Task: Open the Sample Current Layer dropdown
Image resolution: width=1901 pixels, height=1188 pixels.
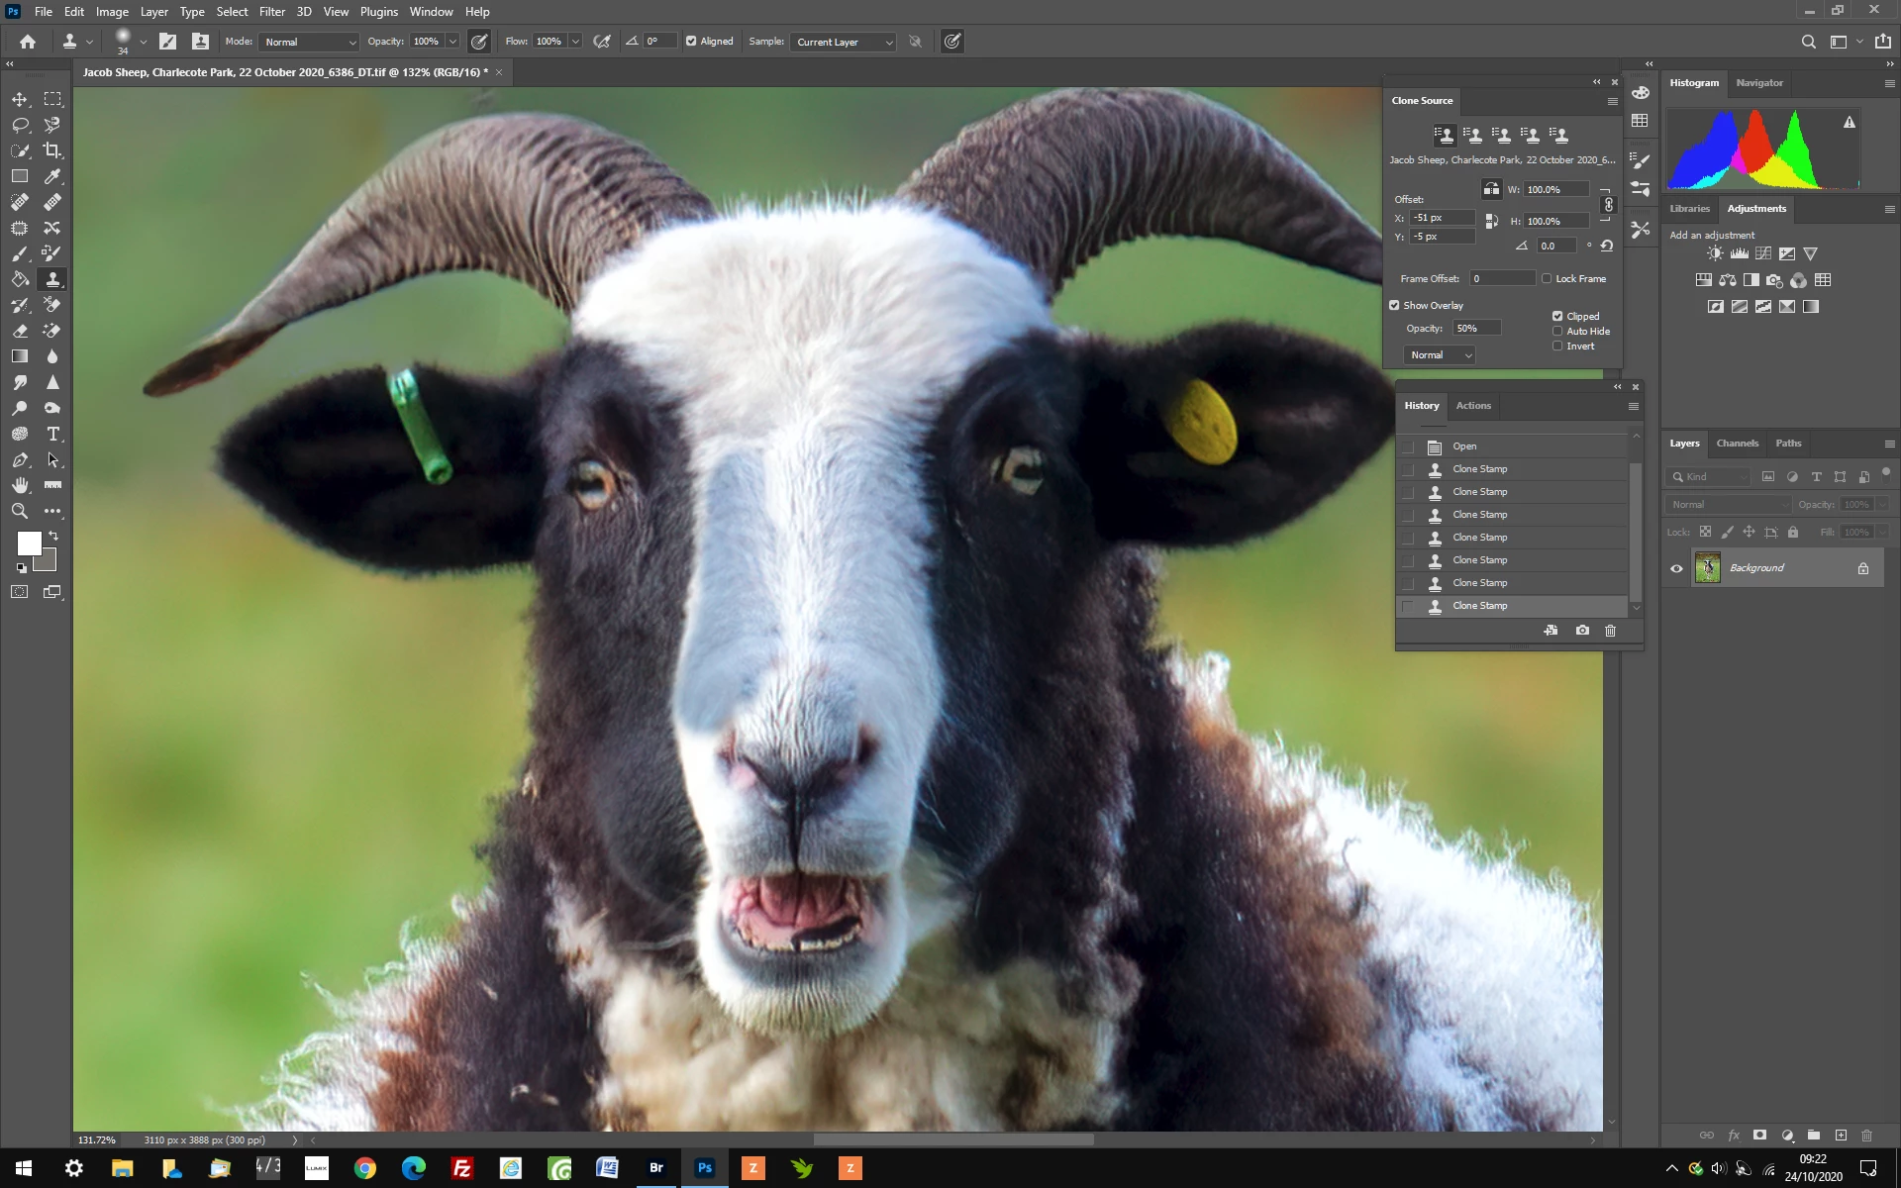Action: coord(843,42)
